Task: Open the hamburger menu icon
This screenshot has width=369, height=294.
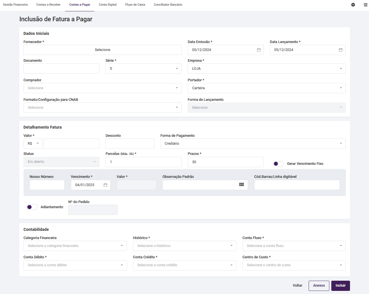Action: (366, 5)
